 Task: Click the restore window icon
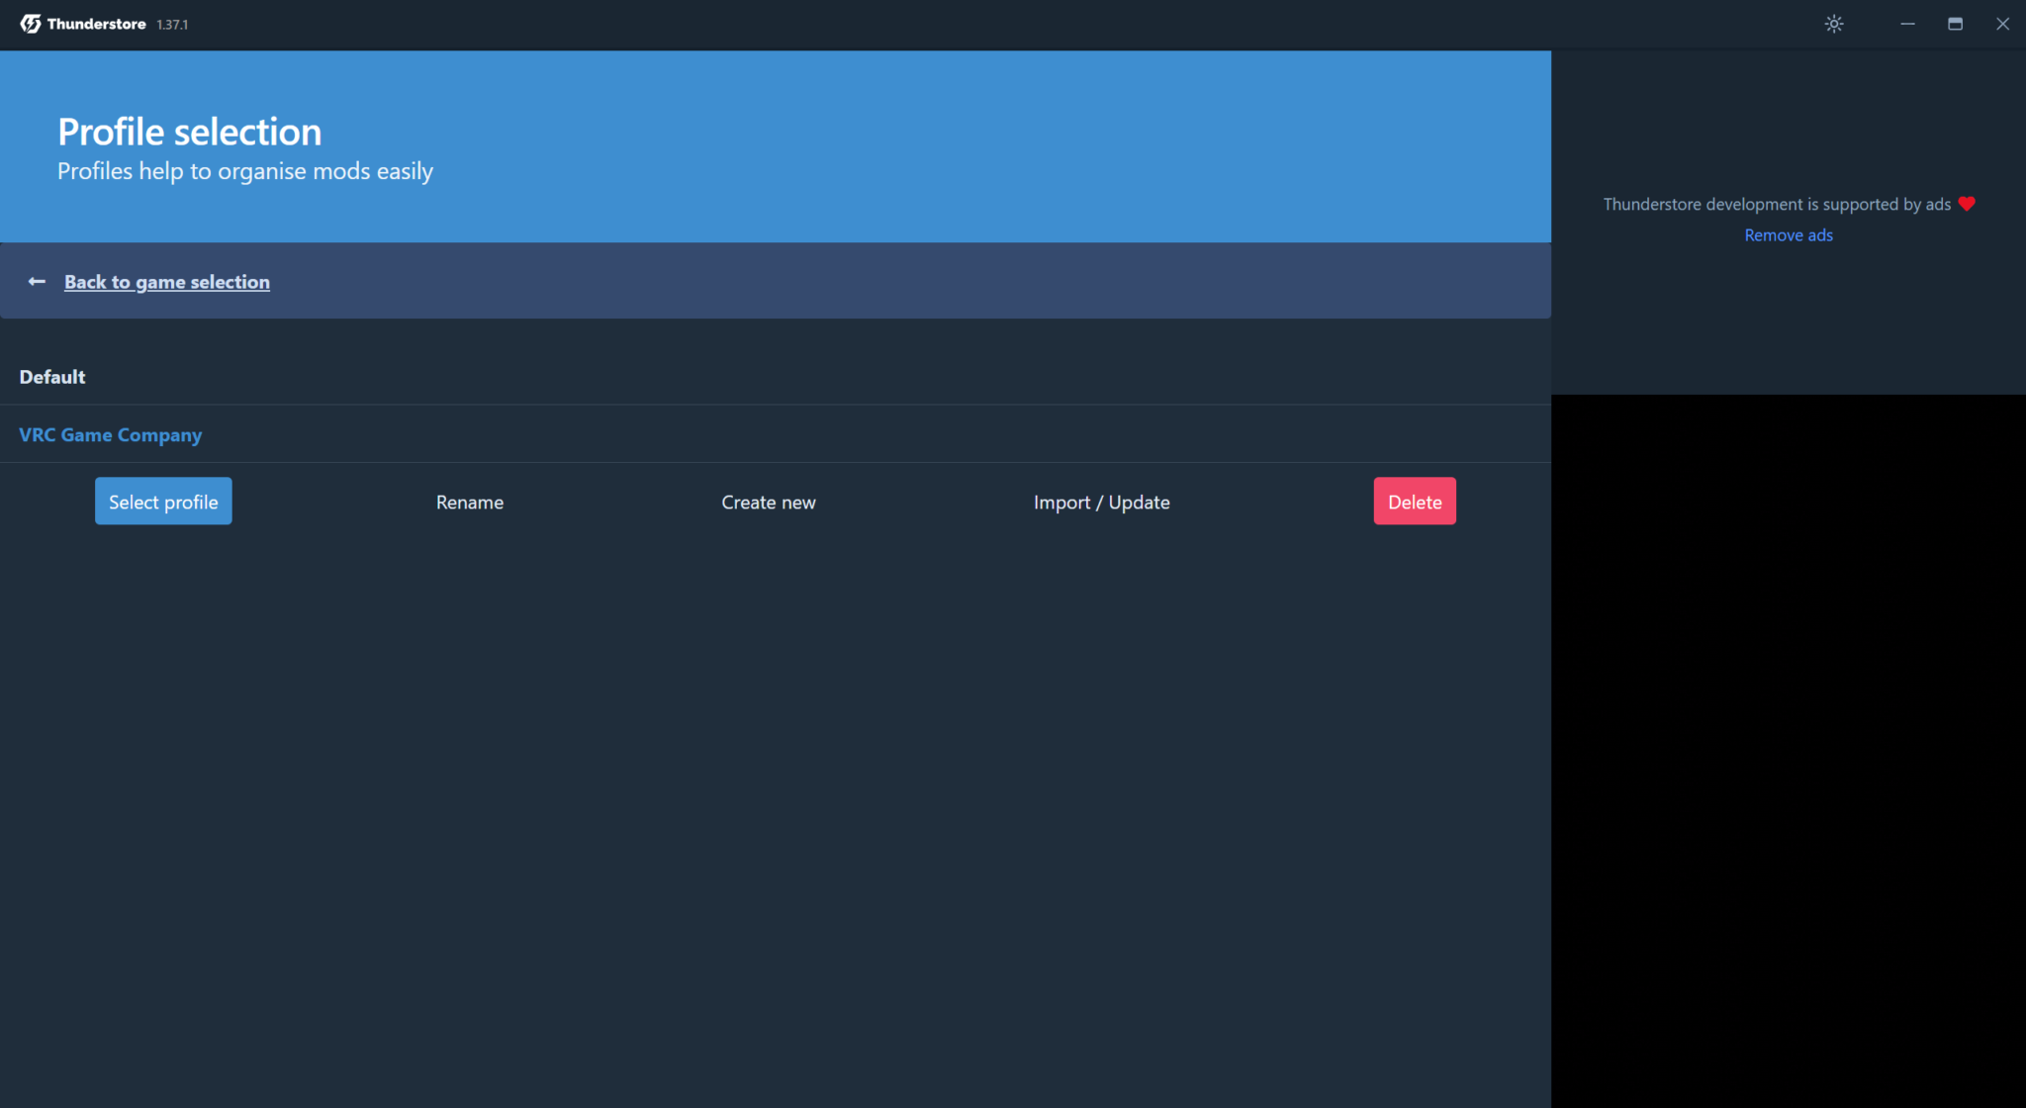click(1955, 23)
